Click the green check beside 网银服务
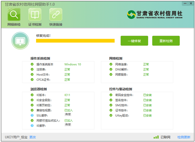The height and width of the screenshot is (142, 195). coord(111,75)
